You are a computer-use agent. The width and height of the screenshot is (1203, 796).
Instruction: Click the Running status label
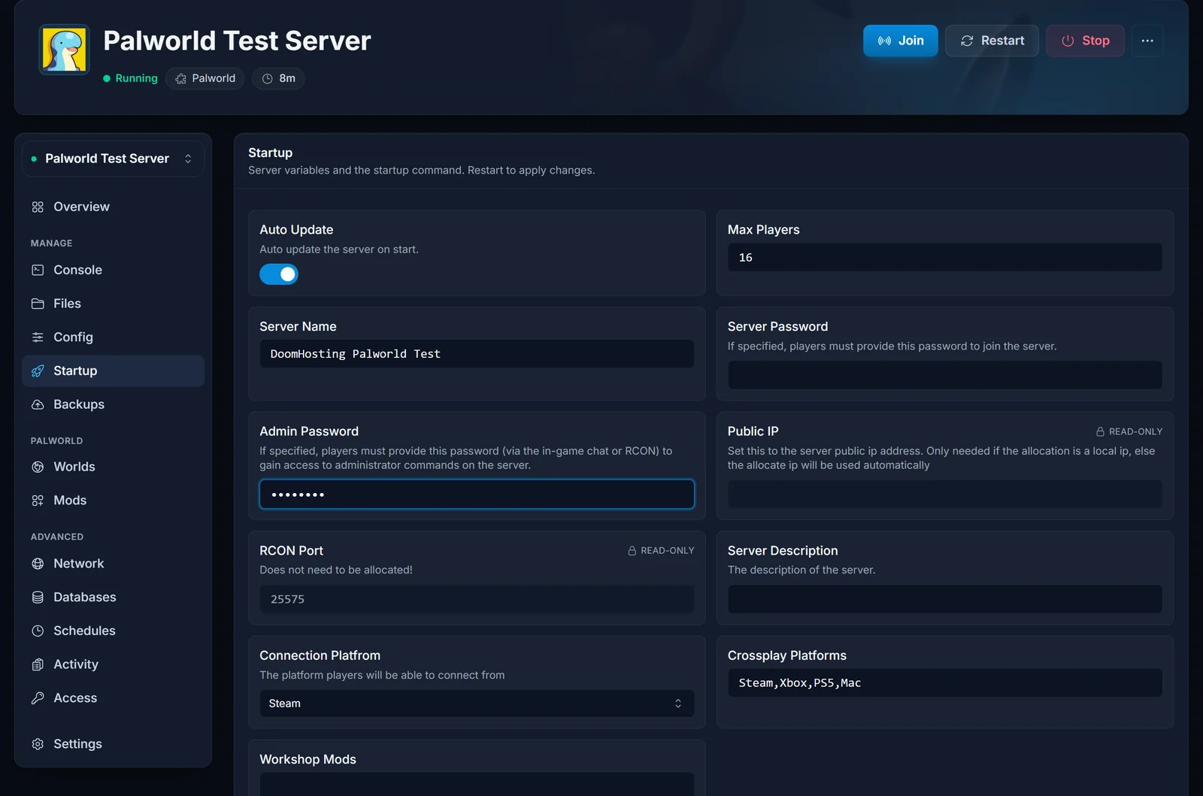[x=130, y=78]
